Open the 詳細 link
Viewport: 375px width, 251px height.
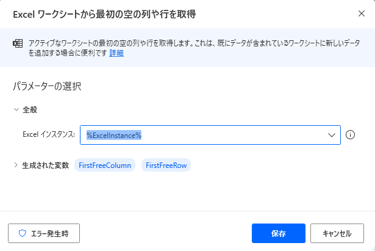(x=116, y=53)
